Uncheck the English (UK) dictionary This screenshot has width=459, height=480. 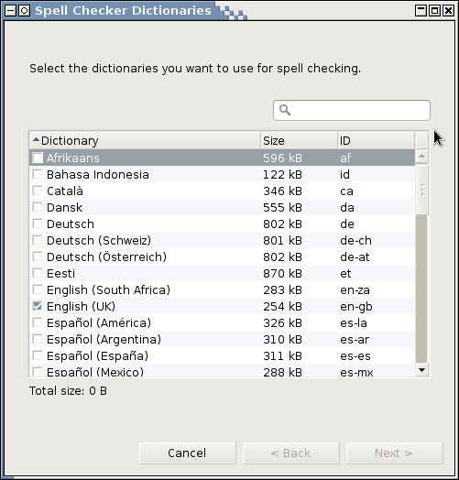pyautogui.click(x=38, y=306)
